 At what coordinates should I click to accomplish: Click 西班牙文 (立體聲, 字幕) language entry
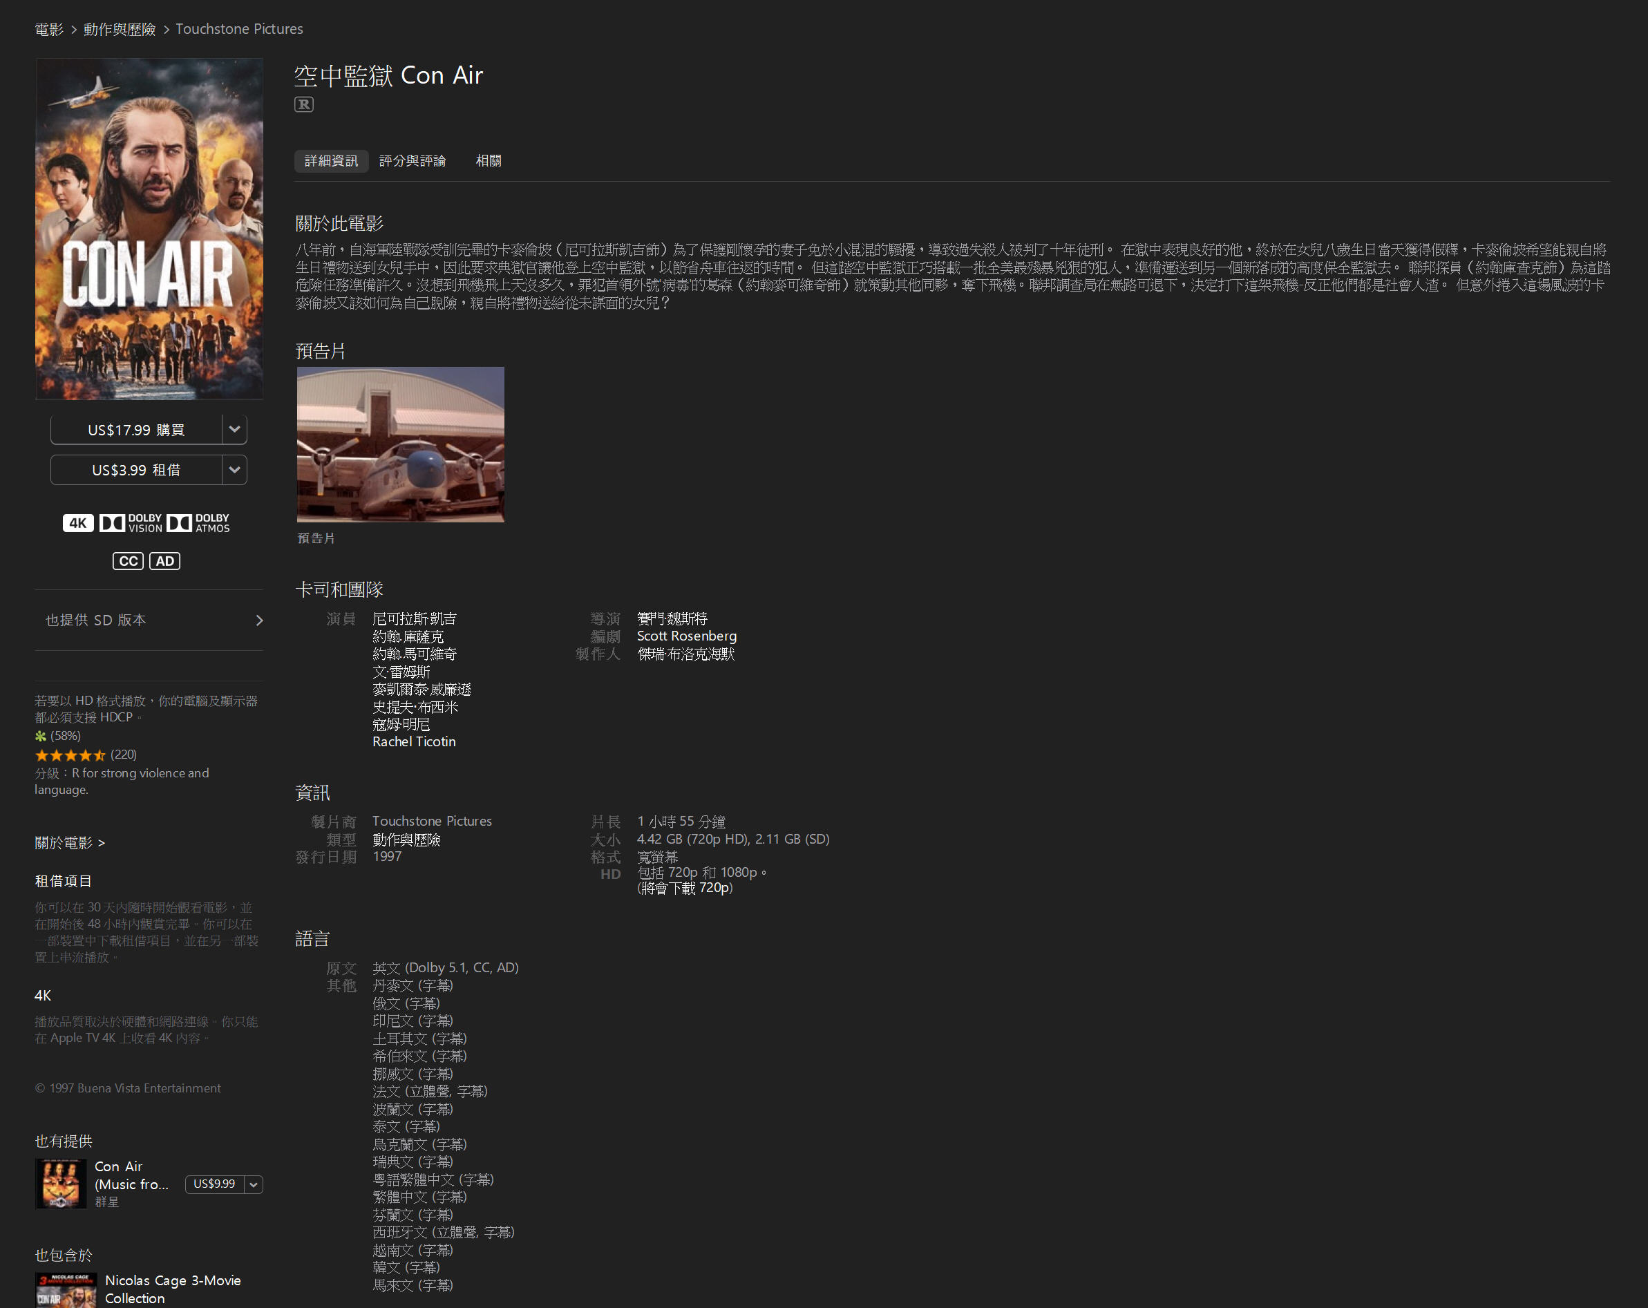click(x=444, y=1233)
